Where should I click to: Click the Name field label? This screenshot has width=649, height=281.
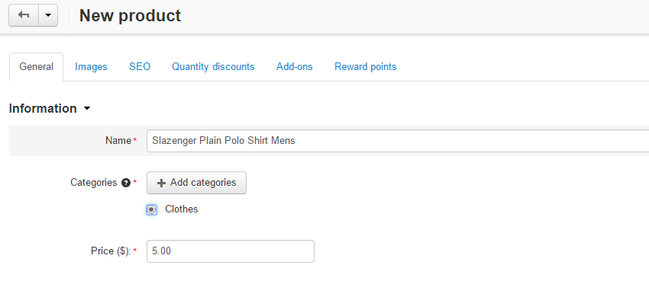(118, 141)
